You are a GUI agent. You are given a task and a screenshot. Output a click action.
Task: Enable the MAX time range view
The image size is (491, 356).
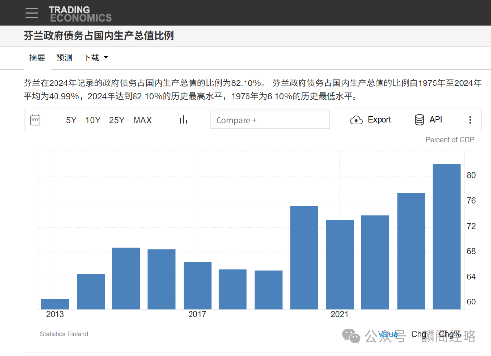(142, 119)
